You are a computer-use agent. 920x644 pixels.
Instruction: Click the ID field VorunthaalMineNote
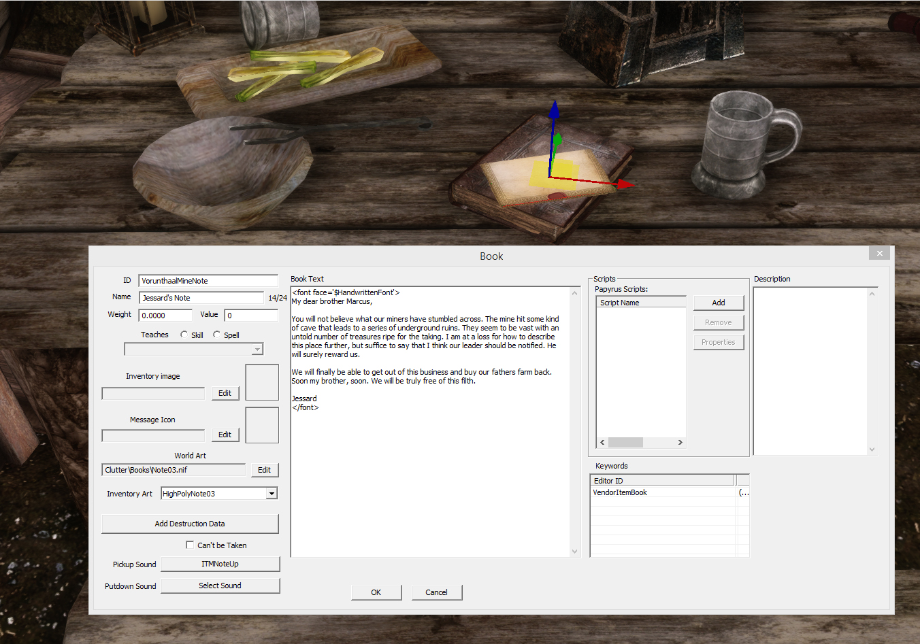208,281
